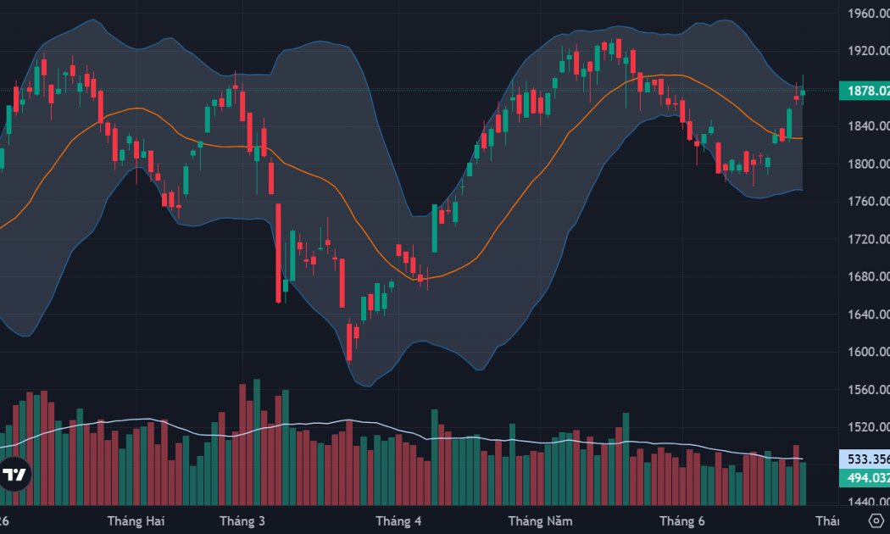Click the 1960.00 price scale label
The height and width of the screenshot is (534, 890).
pyautogui.click(x=869, y=14)
